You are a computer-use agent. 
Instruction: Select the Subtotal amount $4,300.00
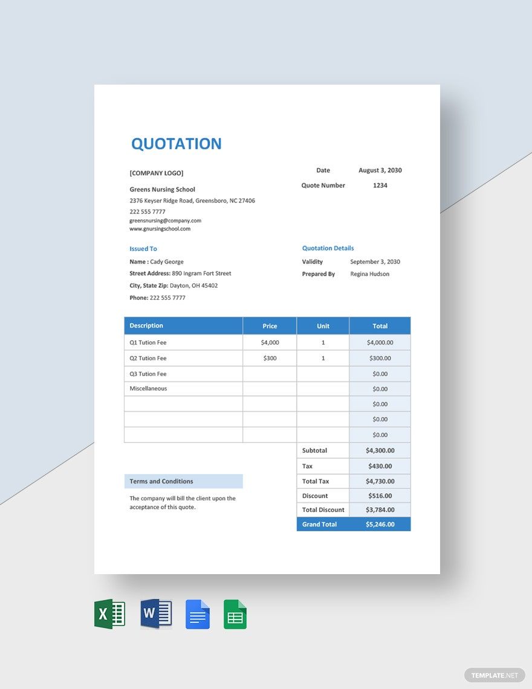coord(380,450)
